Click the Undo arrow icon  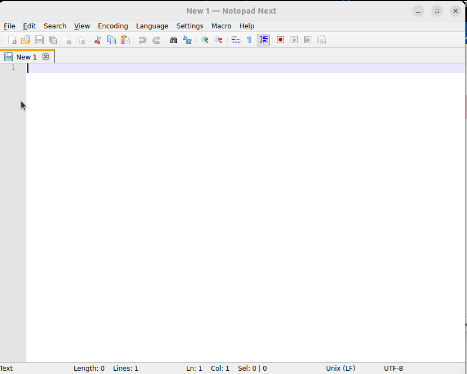pyautogui.click(x=143, y=40)
